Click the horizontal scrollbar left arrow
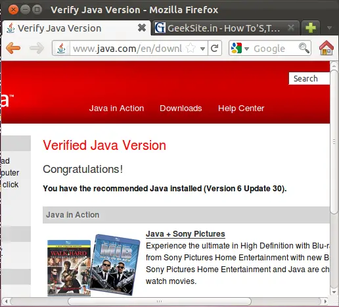This screenshot has width=339, height=307. (x=6, y=302)
